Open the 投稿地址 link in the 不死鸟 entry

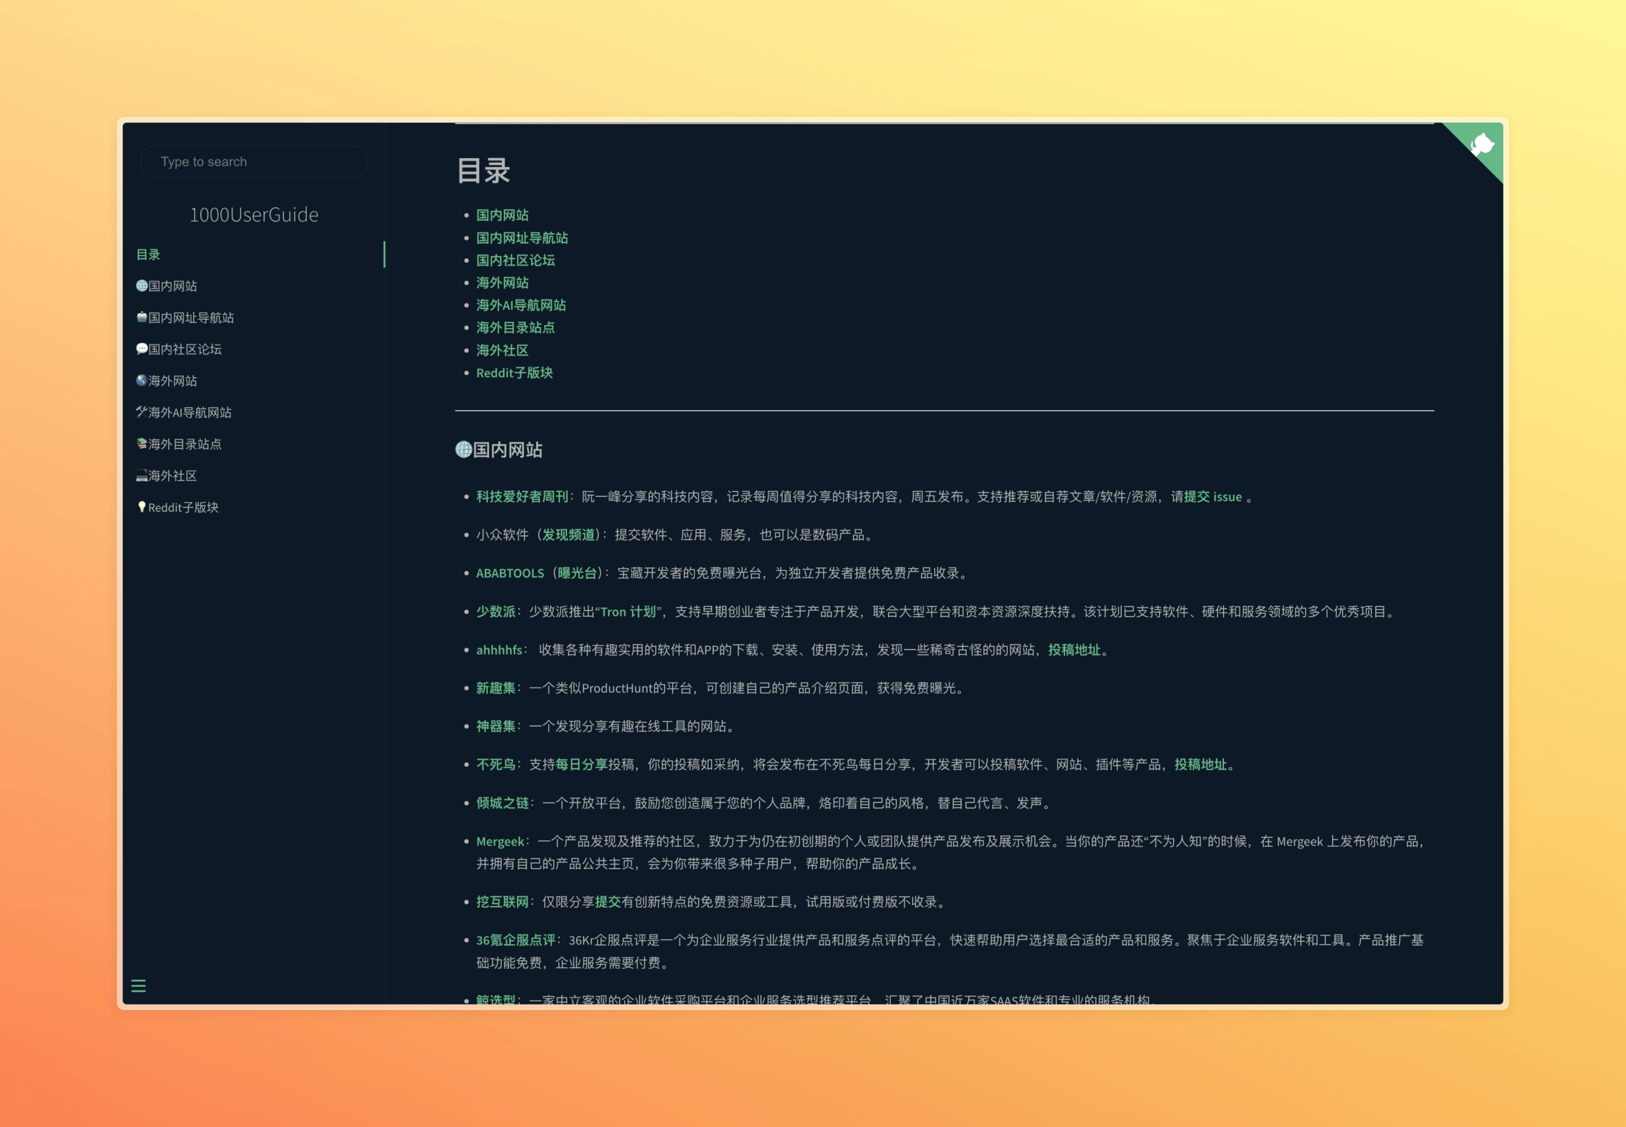coord(1201,764)
